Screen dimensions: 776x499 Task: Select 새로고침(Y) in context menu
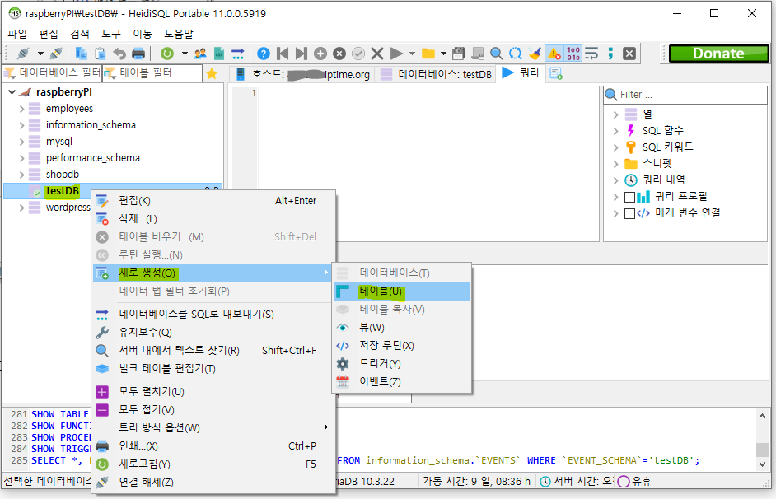(x=214, y=464)
